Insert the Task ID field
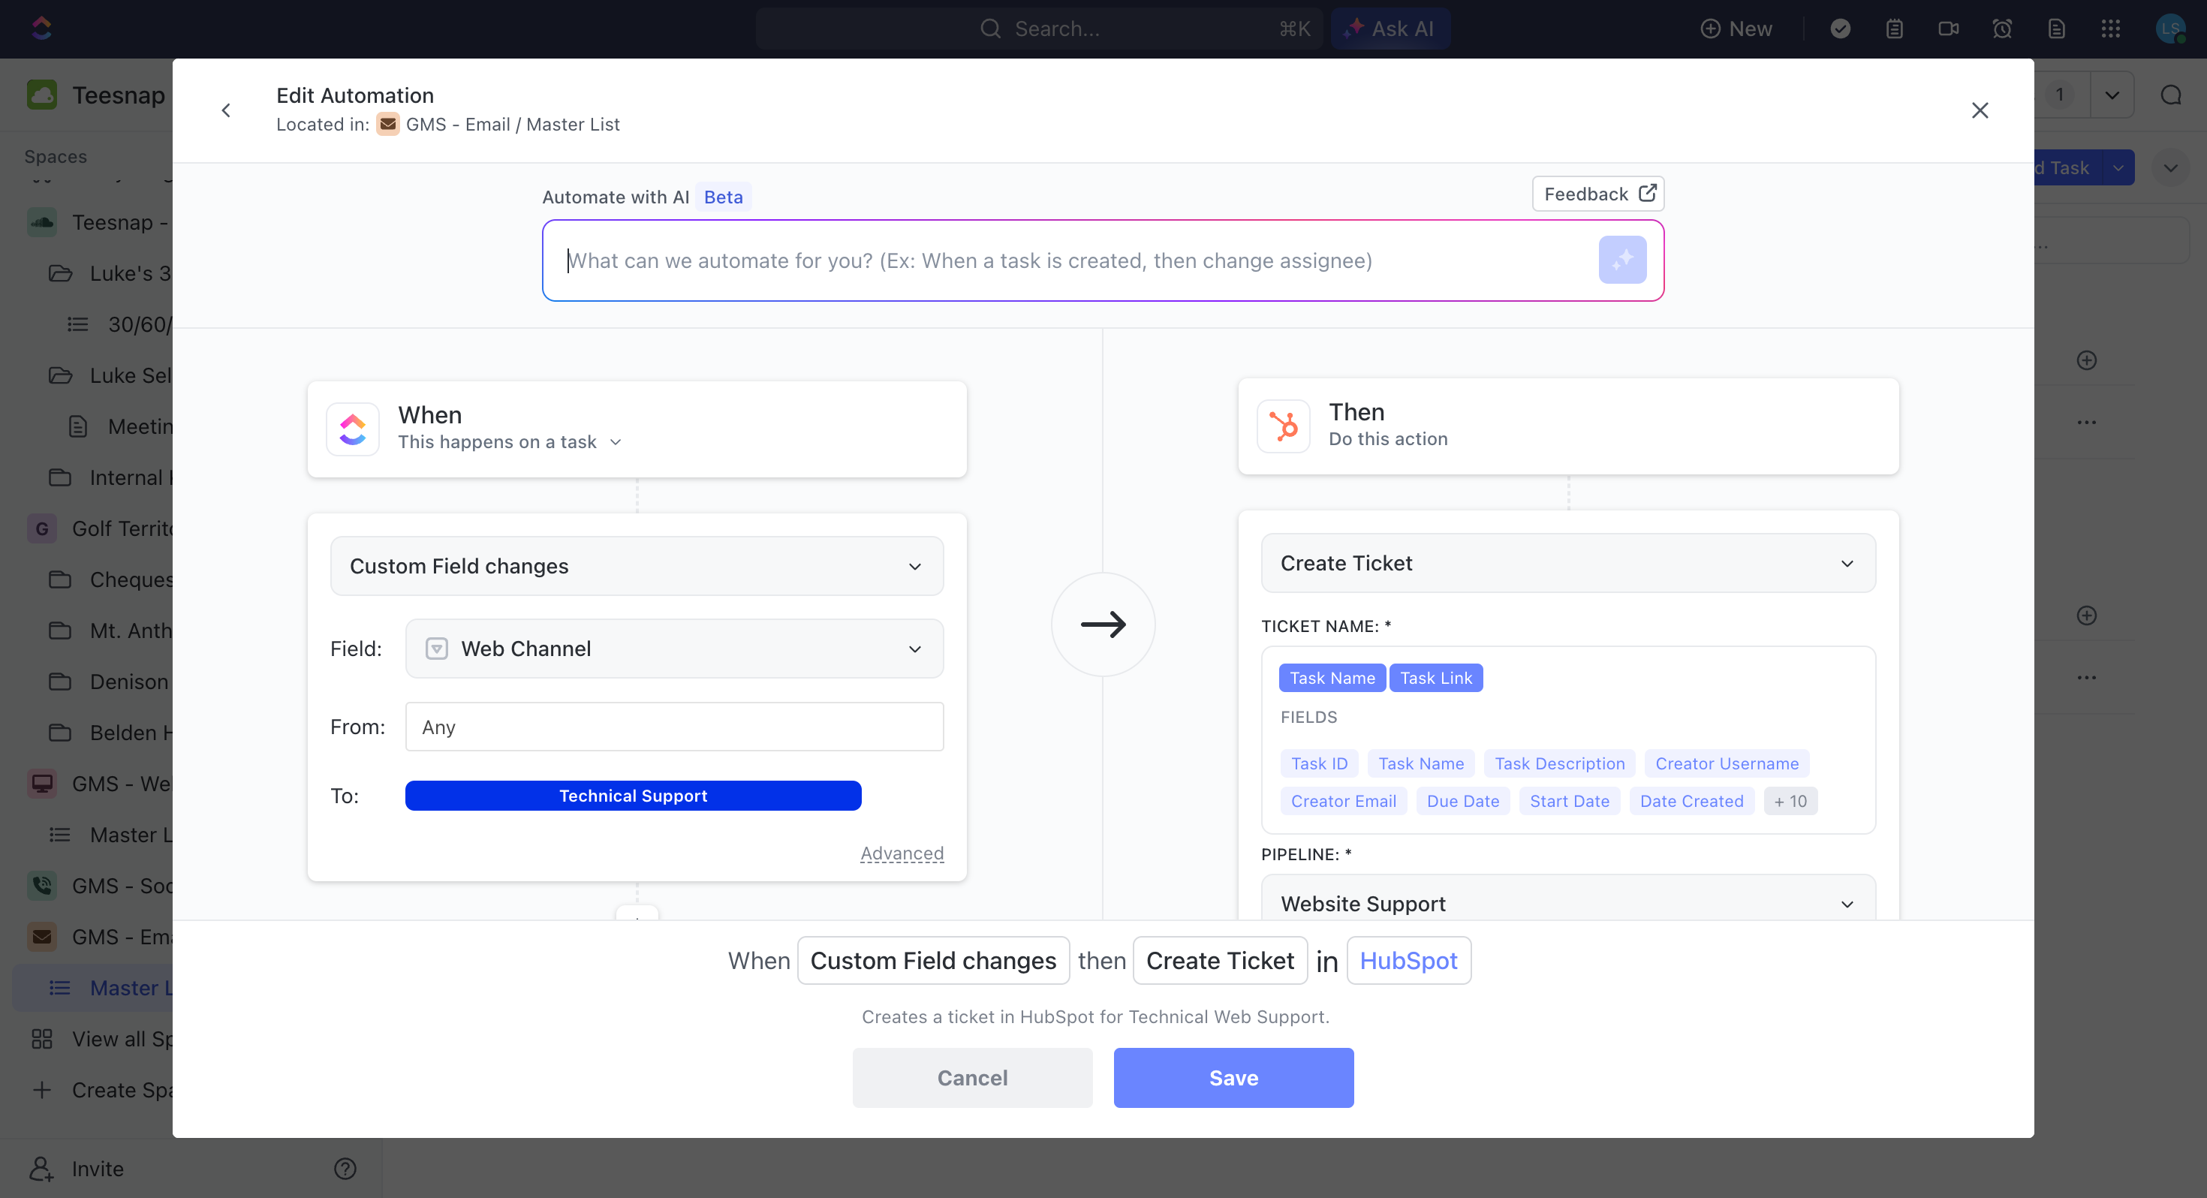2207x1198 pixels. [x=1320, y=763]
